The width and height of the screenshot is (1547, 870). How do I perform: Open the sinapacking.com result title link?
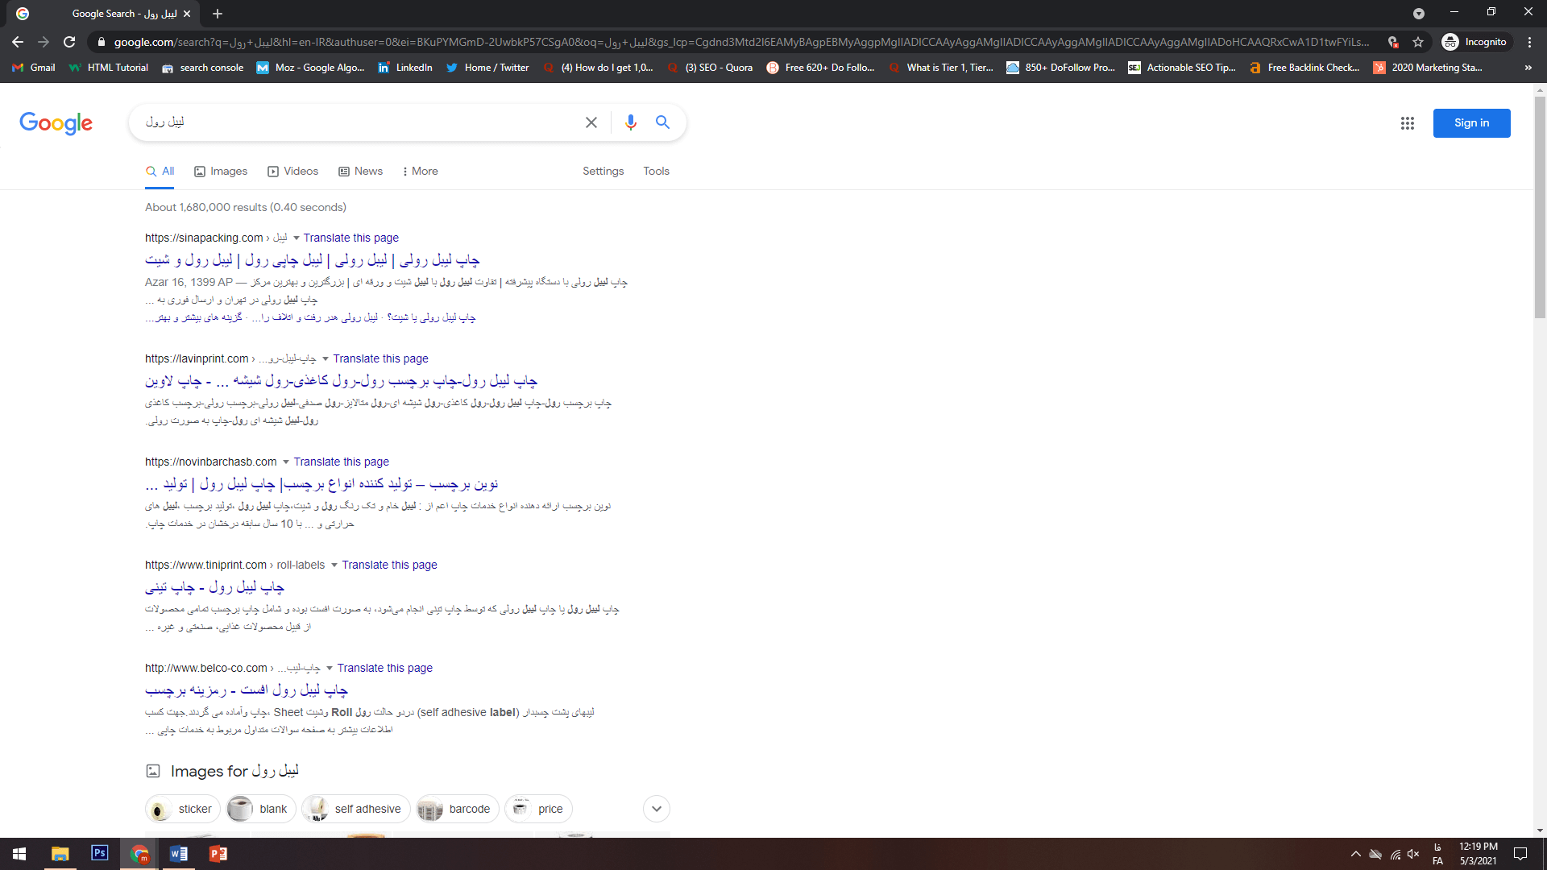pyautogui.click(x=313, y=260)
